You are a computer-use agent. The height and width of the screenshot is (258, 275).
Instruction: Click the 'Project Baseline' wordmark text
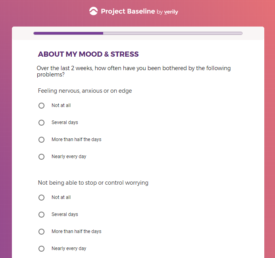pyautogui.click(x=128, y=11)
